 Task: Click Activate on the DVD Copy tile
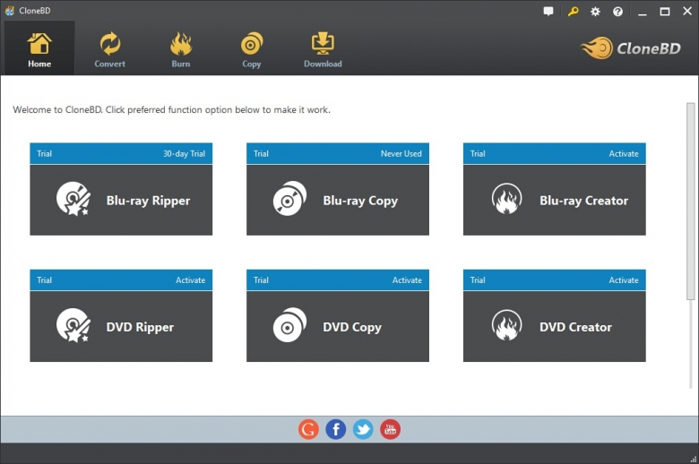[x=407, y=280]
